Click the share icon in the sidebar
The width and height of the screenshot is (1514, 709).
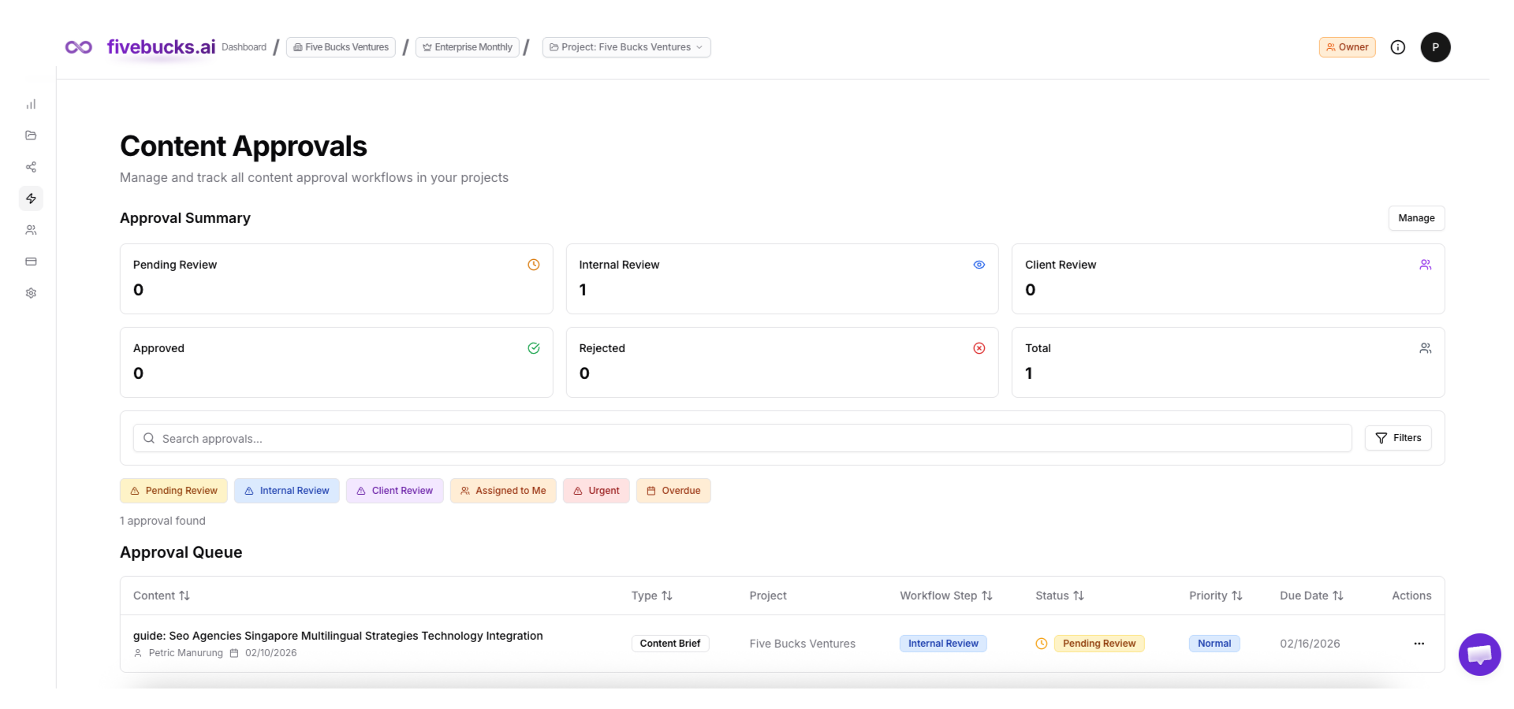31,167
